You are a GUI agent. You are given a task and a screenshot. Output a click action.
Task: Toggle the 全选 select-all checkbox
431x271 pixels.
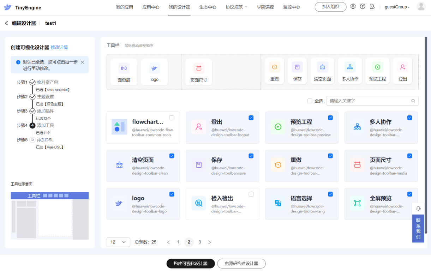point(310,101)
